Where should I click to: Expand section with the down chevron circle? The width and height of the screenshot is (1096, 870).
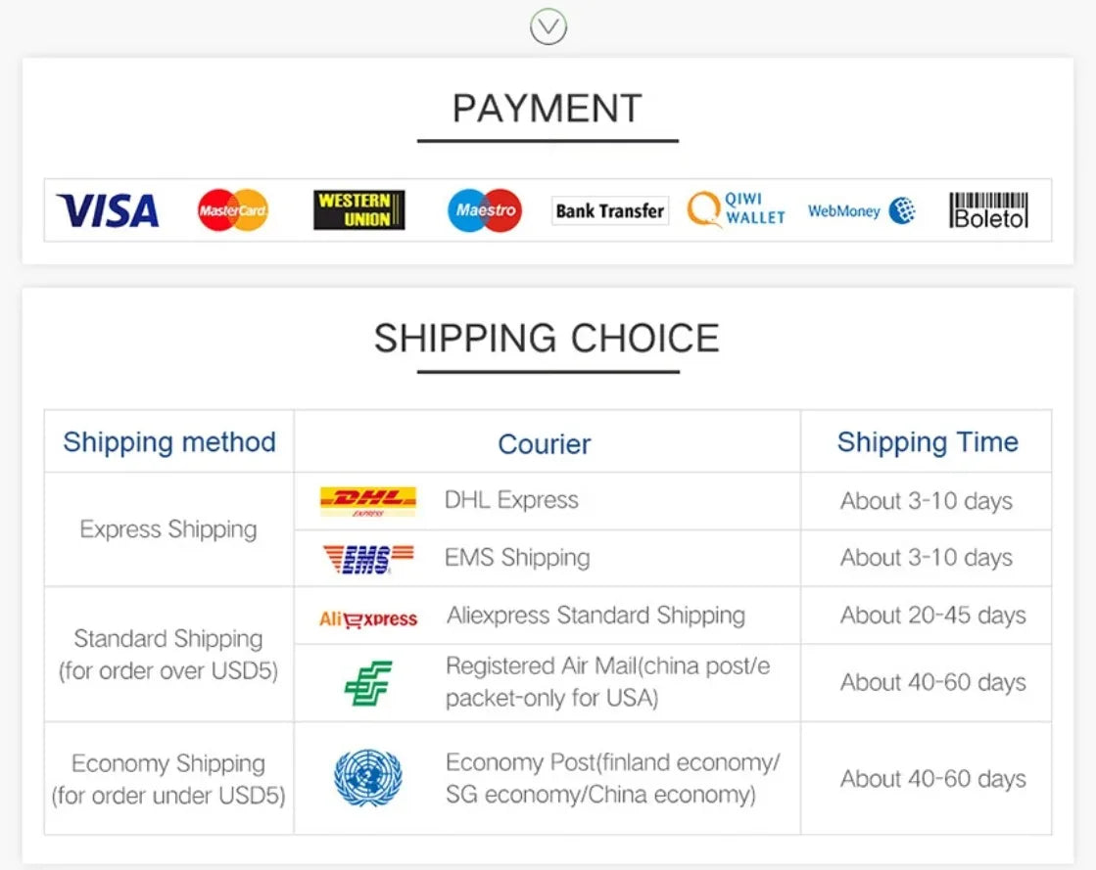548,26
